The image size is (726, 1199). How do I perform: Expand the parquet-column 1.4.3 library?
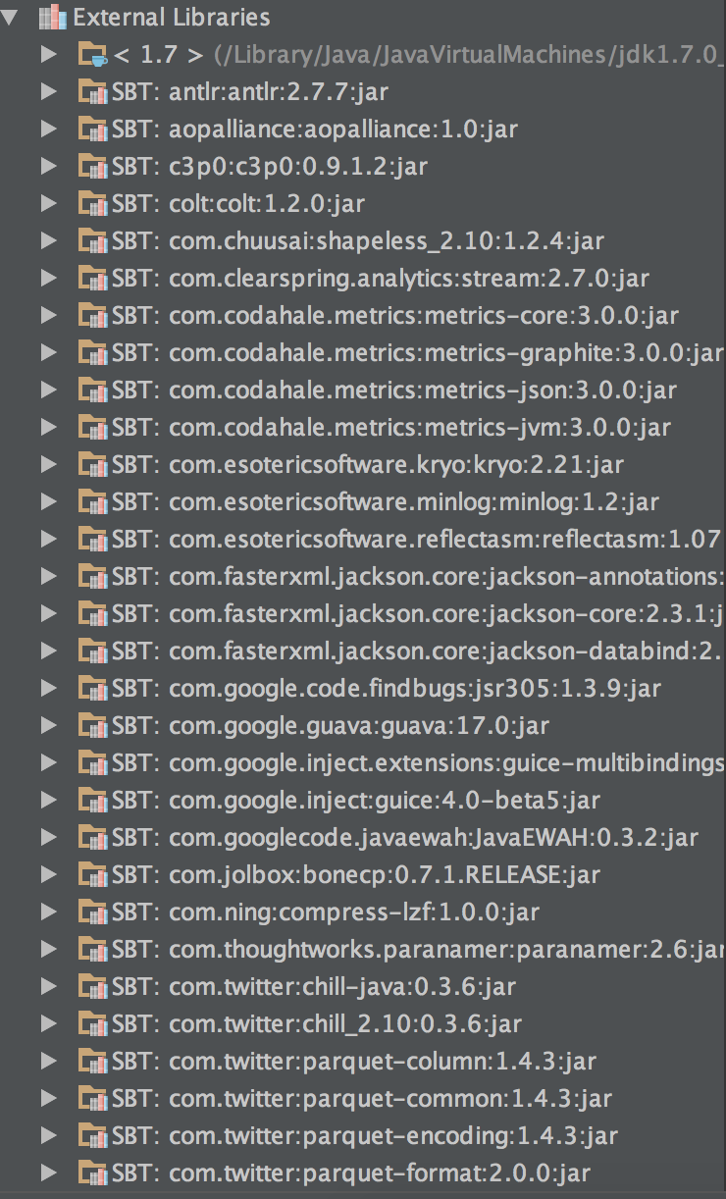(x=49, y=1062)
